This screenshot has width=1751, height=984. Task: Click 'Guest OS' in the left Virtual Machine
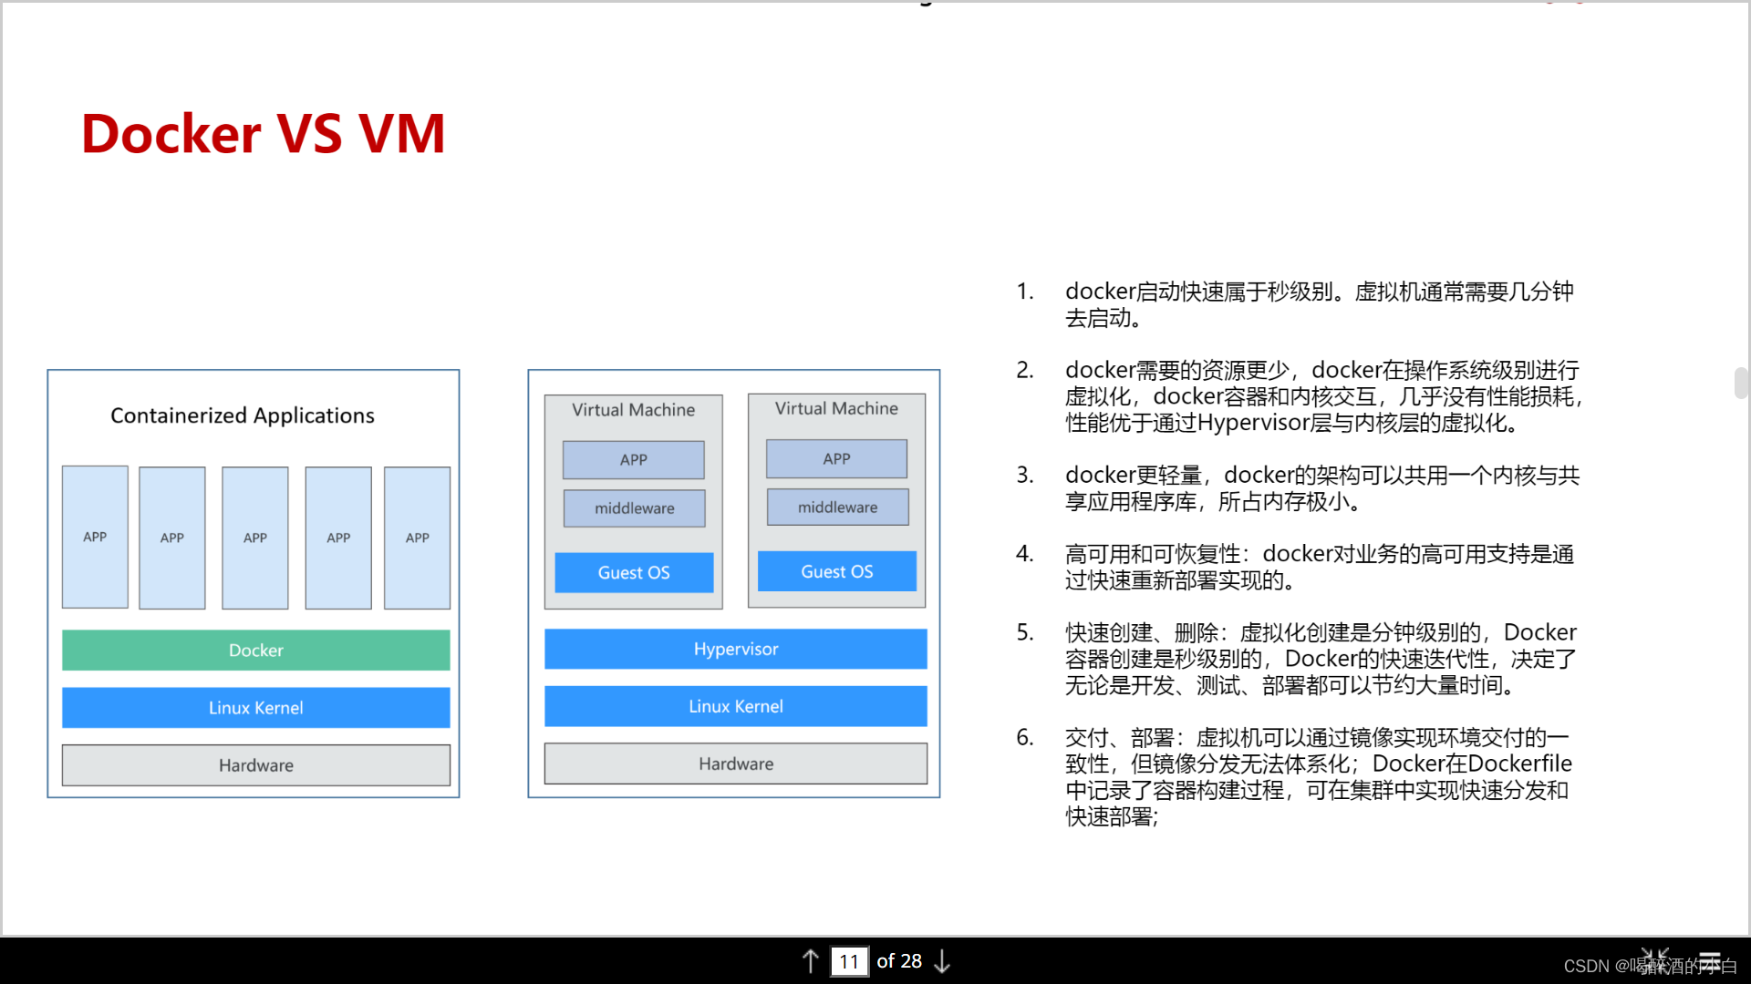634,572
